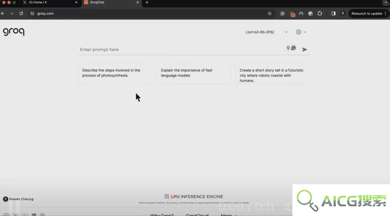Choose the photosynthesis steps prompt suggestion
The image size is (390, 216).
click(x=115, y=74)
